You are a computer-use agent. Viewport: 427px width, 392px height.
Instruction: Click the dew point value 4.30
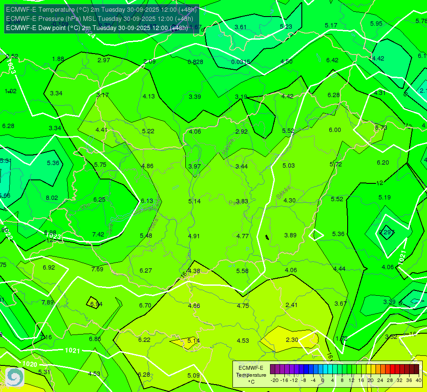pyautogui.click(x=290, y=200)
